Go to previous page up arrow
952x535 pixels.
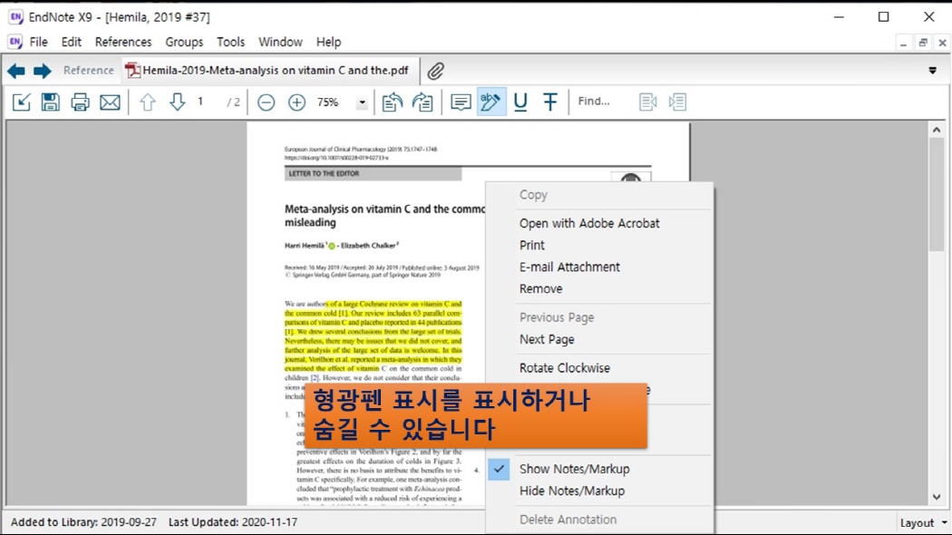(x=148, y=102)
